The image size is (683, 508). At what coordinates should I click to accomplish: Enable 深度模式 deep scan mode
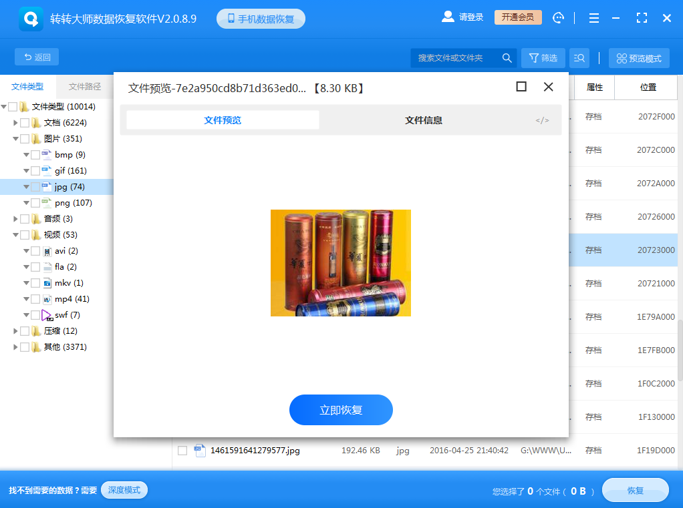click(x=124, y=490)
